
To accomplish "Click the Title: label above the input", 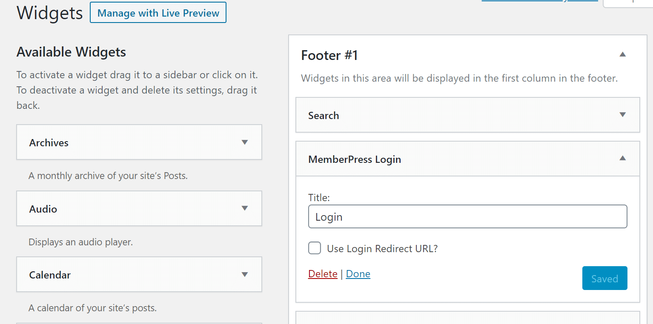I will (319, 198).
